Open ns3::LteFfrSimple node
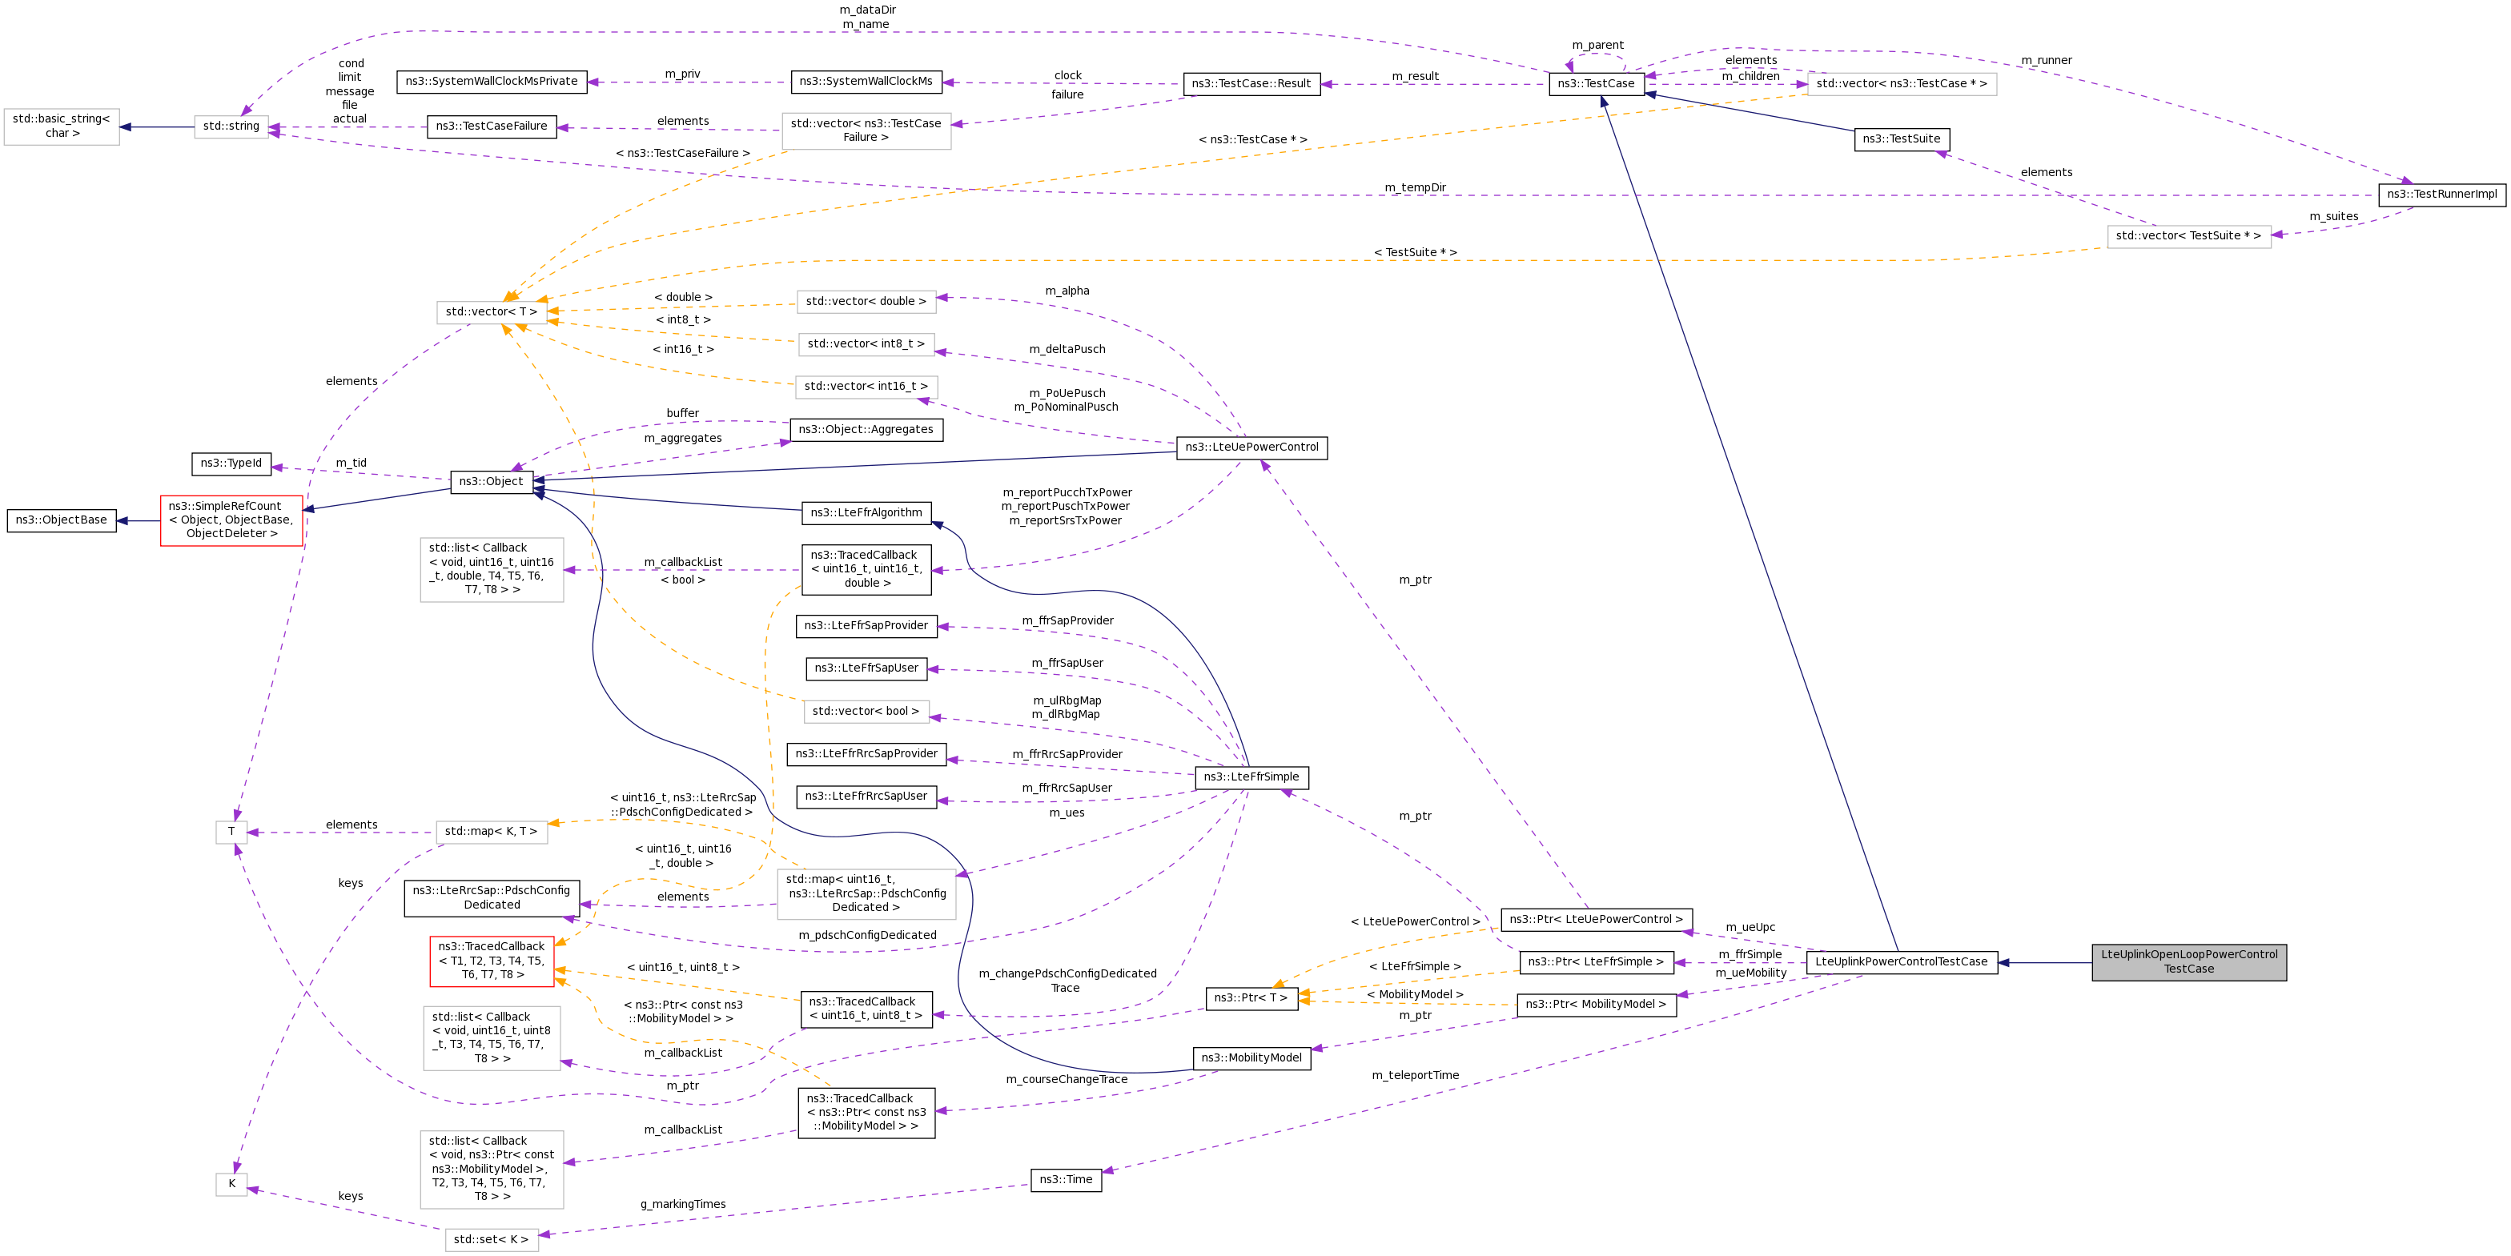The width and height of the screenshot is (2511, 1256). point(1251,777)
